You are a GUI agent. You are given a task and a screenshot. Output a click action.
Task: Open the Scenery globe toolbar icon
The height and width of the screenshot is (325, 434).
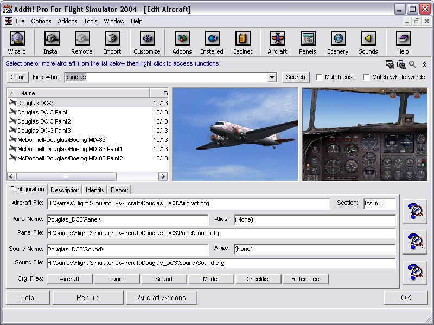[338, 38]
